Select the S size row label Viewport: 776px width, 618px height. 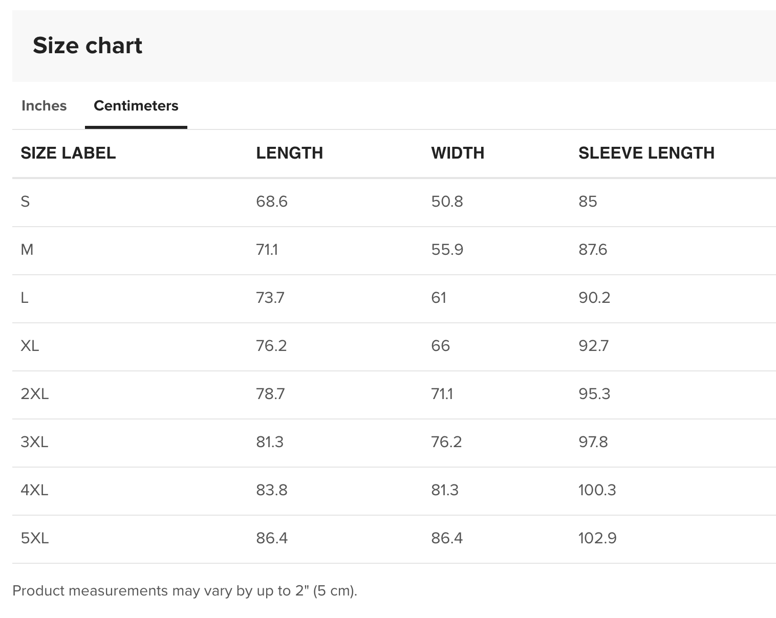tap(25, 202)
